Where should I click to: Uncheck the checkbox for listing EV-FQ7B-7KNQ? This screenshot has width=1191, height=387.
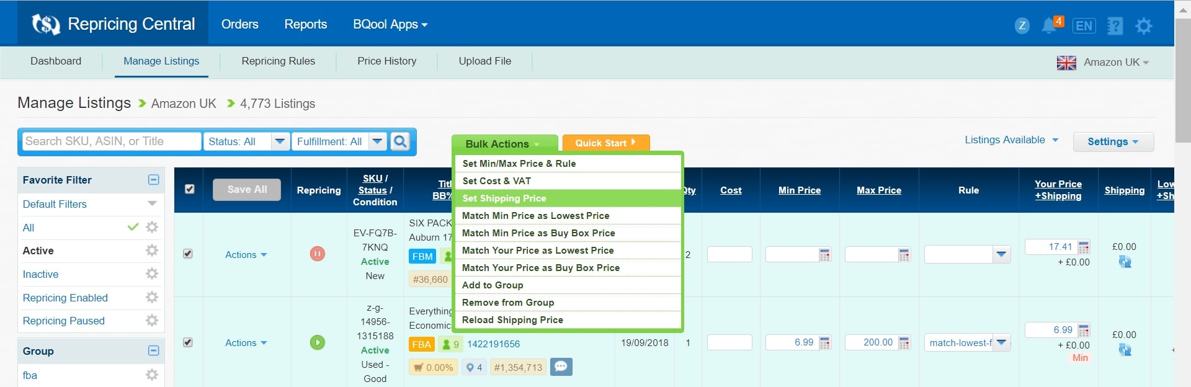(188, 254)
